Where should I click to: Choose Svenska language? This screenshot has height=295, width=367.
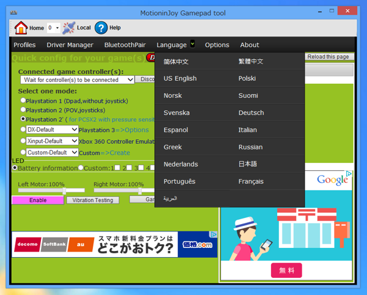click(177, 113)
